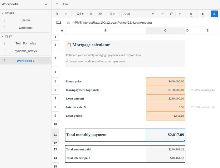Click the C11 cell name box

[58, 22]
